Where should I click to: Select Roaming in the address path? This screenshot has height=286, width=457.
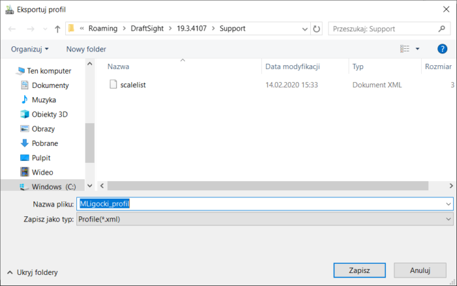click(x=103, y=29)
